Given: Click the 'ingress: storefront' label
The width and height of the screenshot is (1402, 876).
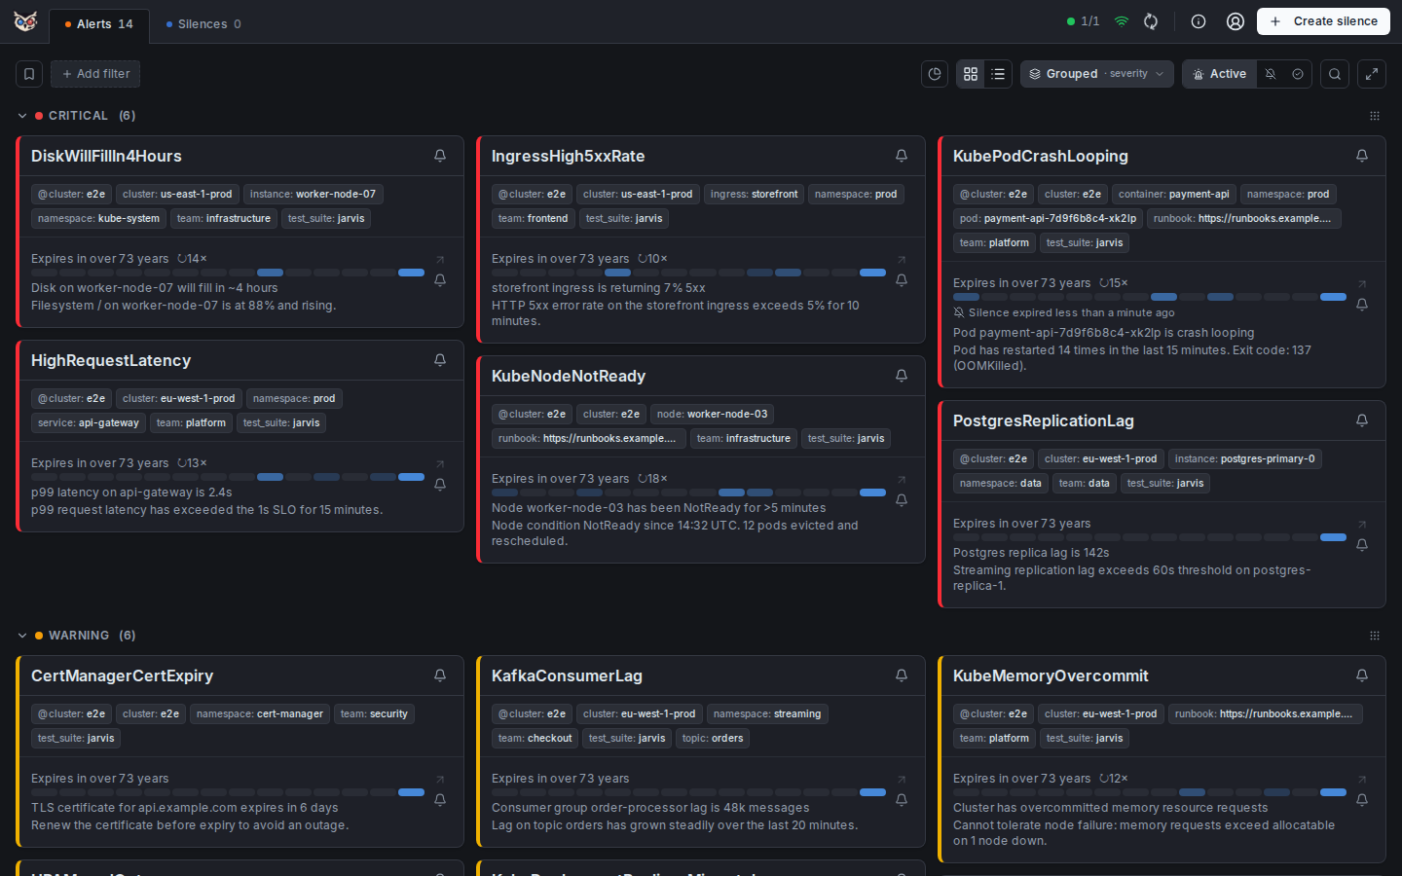Looking at the screenshot, I should tap(754, 195).
